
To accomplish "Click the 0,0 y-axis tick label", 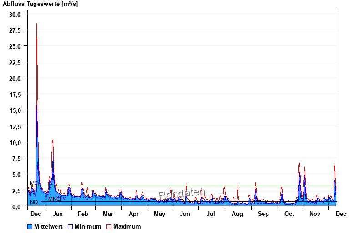I will pos(16,207).
